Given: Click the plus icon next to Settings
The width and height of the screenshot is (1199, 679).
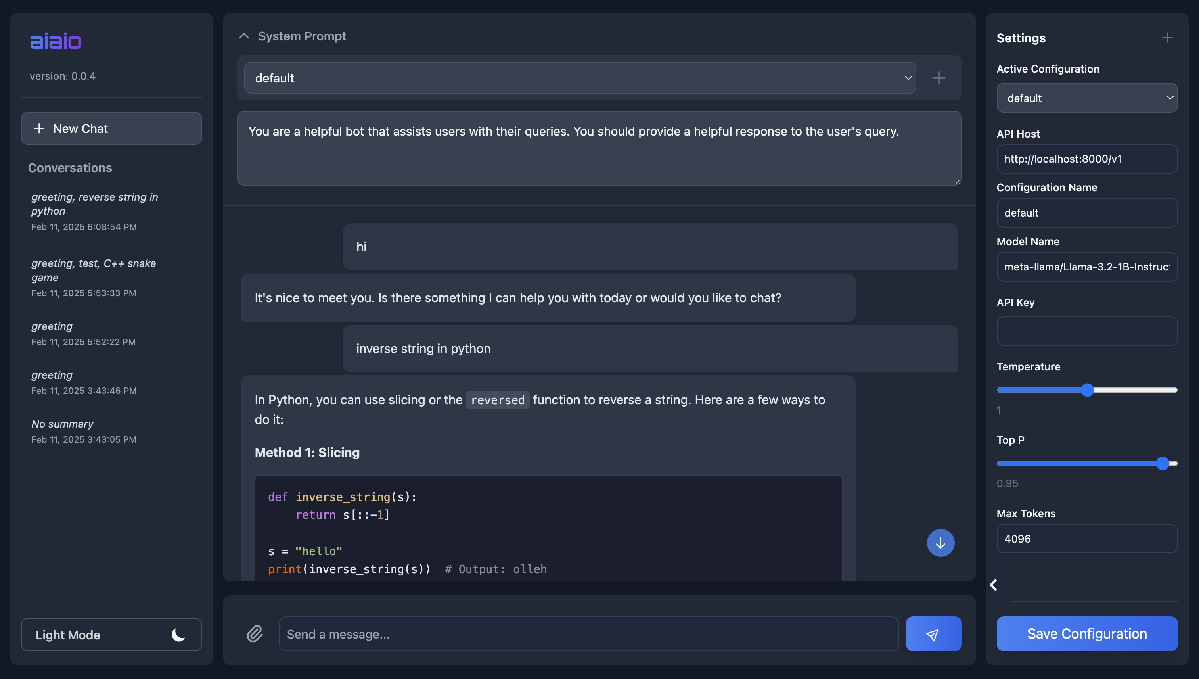Looking at the screenshot, I should 1167,38.
